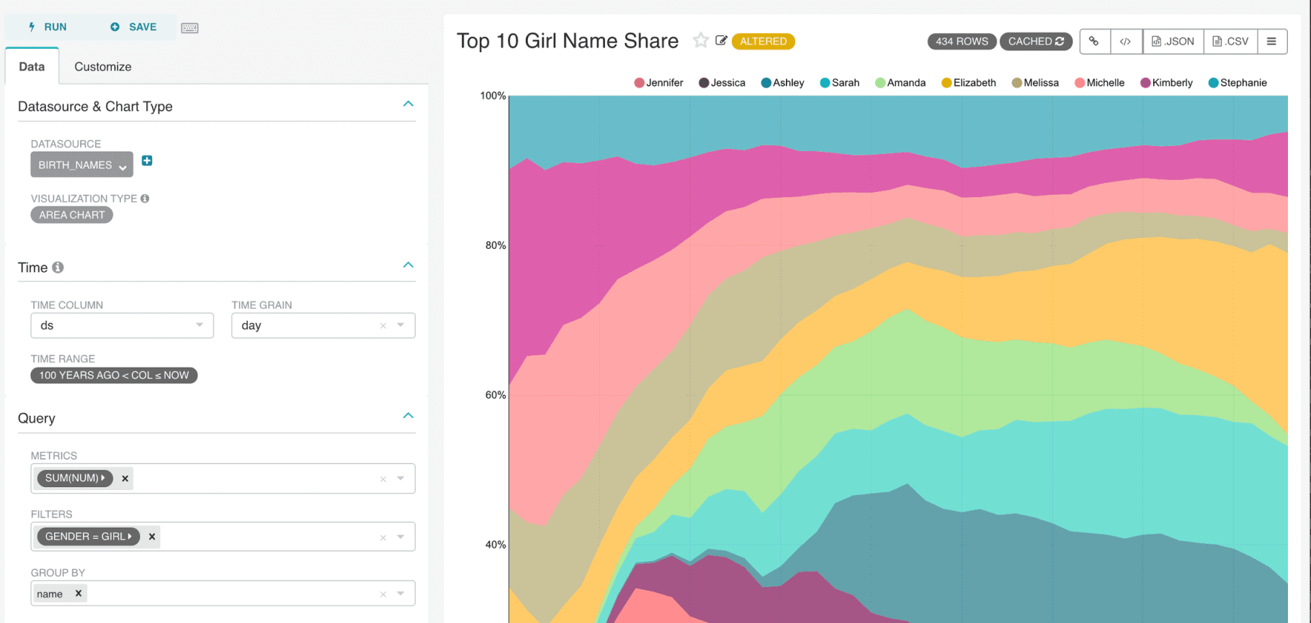Viewport: 1311px width, 623px height.
Task: Open the TIME COLUMN ds dropdown
Action: [122, 325]
